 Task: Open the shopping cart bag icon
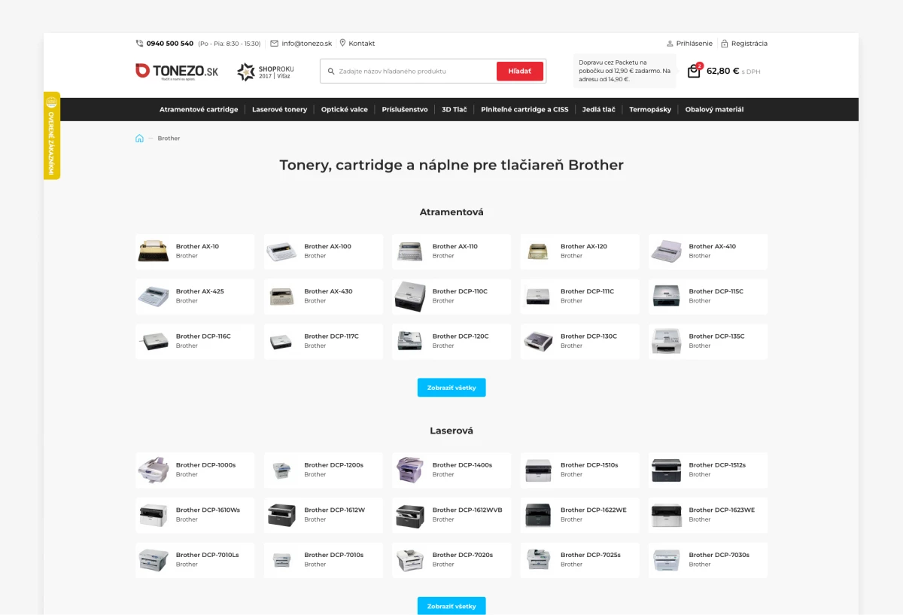[694, 72]
